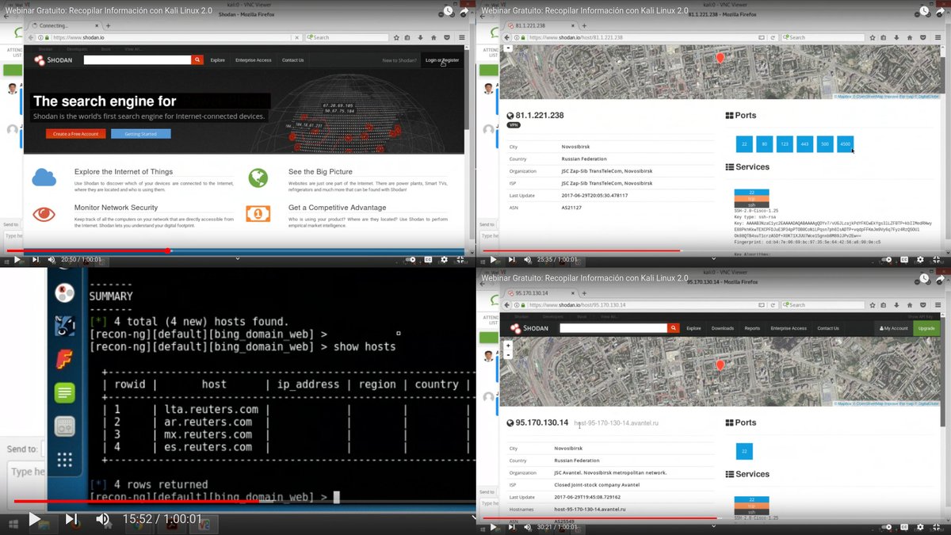Screen dimensions: 951x535
Task: Open settings gear in 20:50 player
Action: (444, 259)
